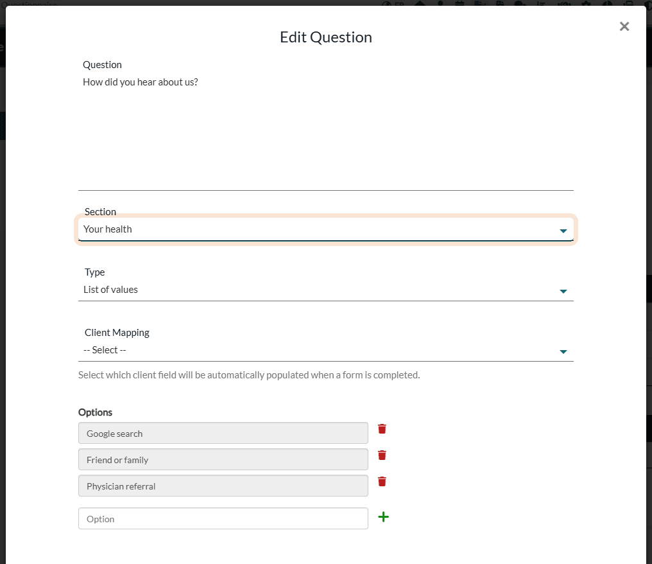Open the Section dropdown
The height and width of the screenshot is (564, 652).
(x=326, y=230)
